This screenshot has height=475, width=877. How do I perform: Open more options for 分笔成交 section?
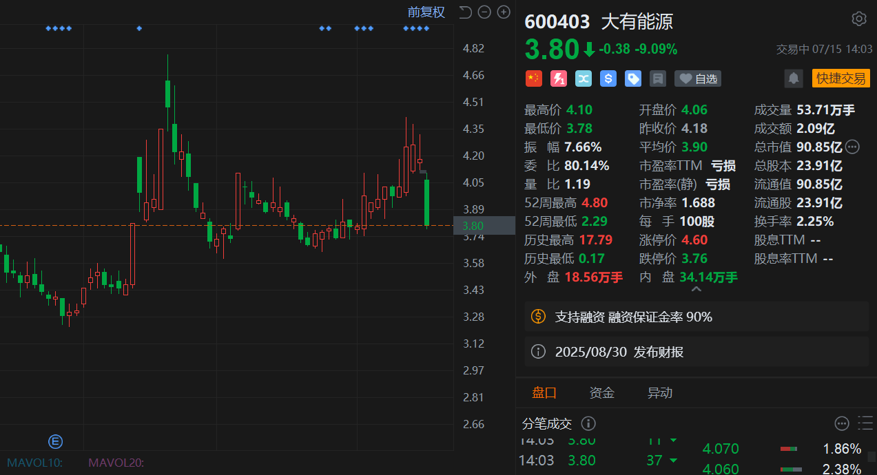(x=842, y=423)
